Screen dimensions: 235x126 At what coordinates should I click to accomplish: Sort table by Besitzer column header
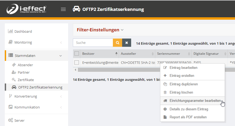(88, 54)
